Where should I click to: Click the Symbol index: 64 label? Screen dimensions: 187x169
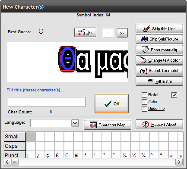[93, 15]
